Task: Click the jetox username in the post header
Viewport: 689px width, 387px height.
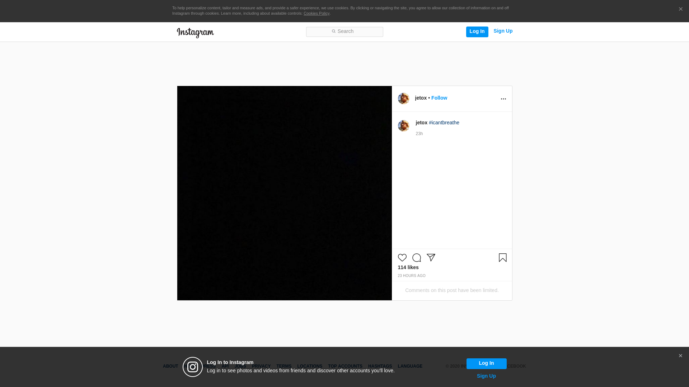Action: tap(421, 98)
